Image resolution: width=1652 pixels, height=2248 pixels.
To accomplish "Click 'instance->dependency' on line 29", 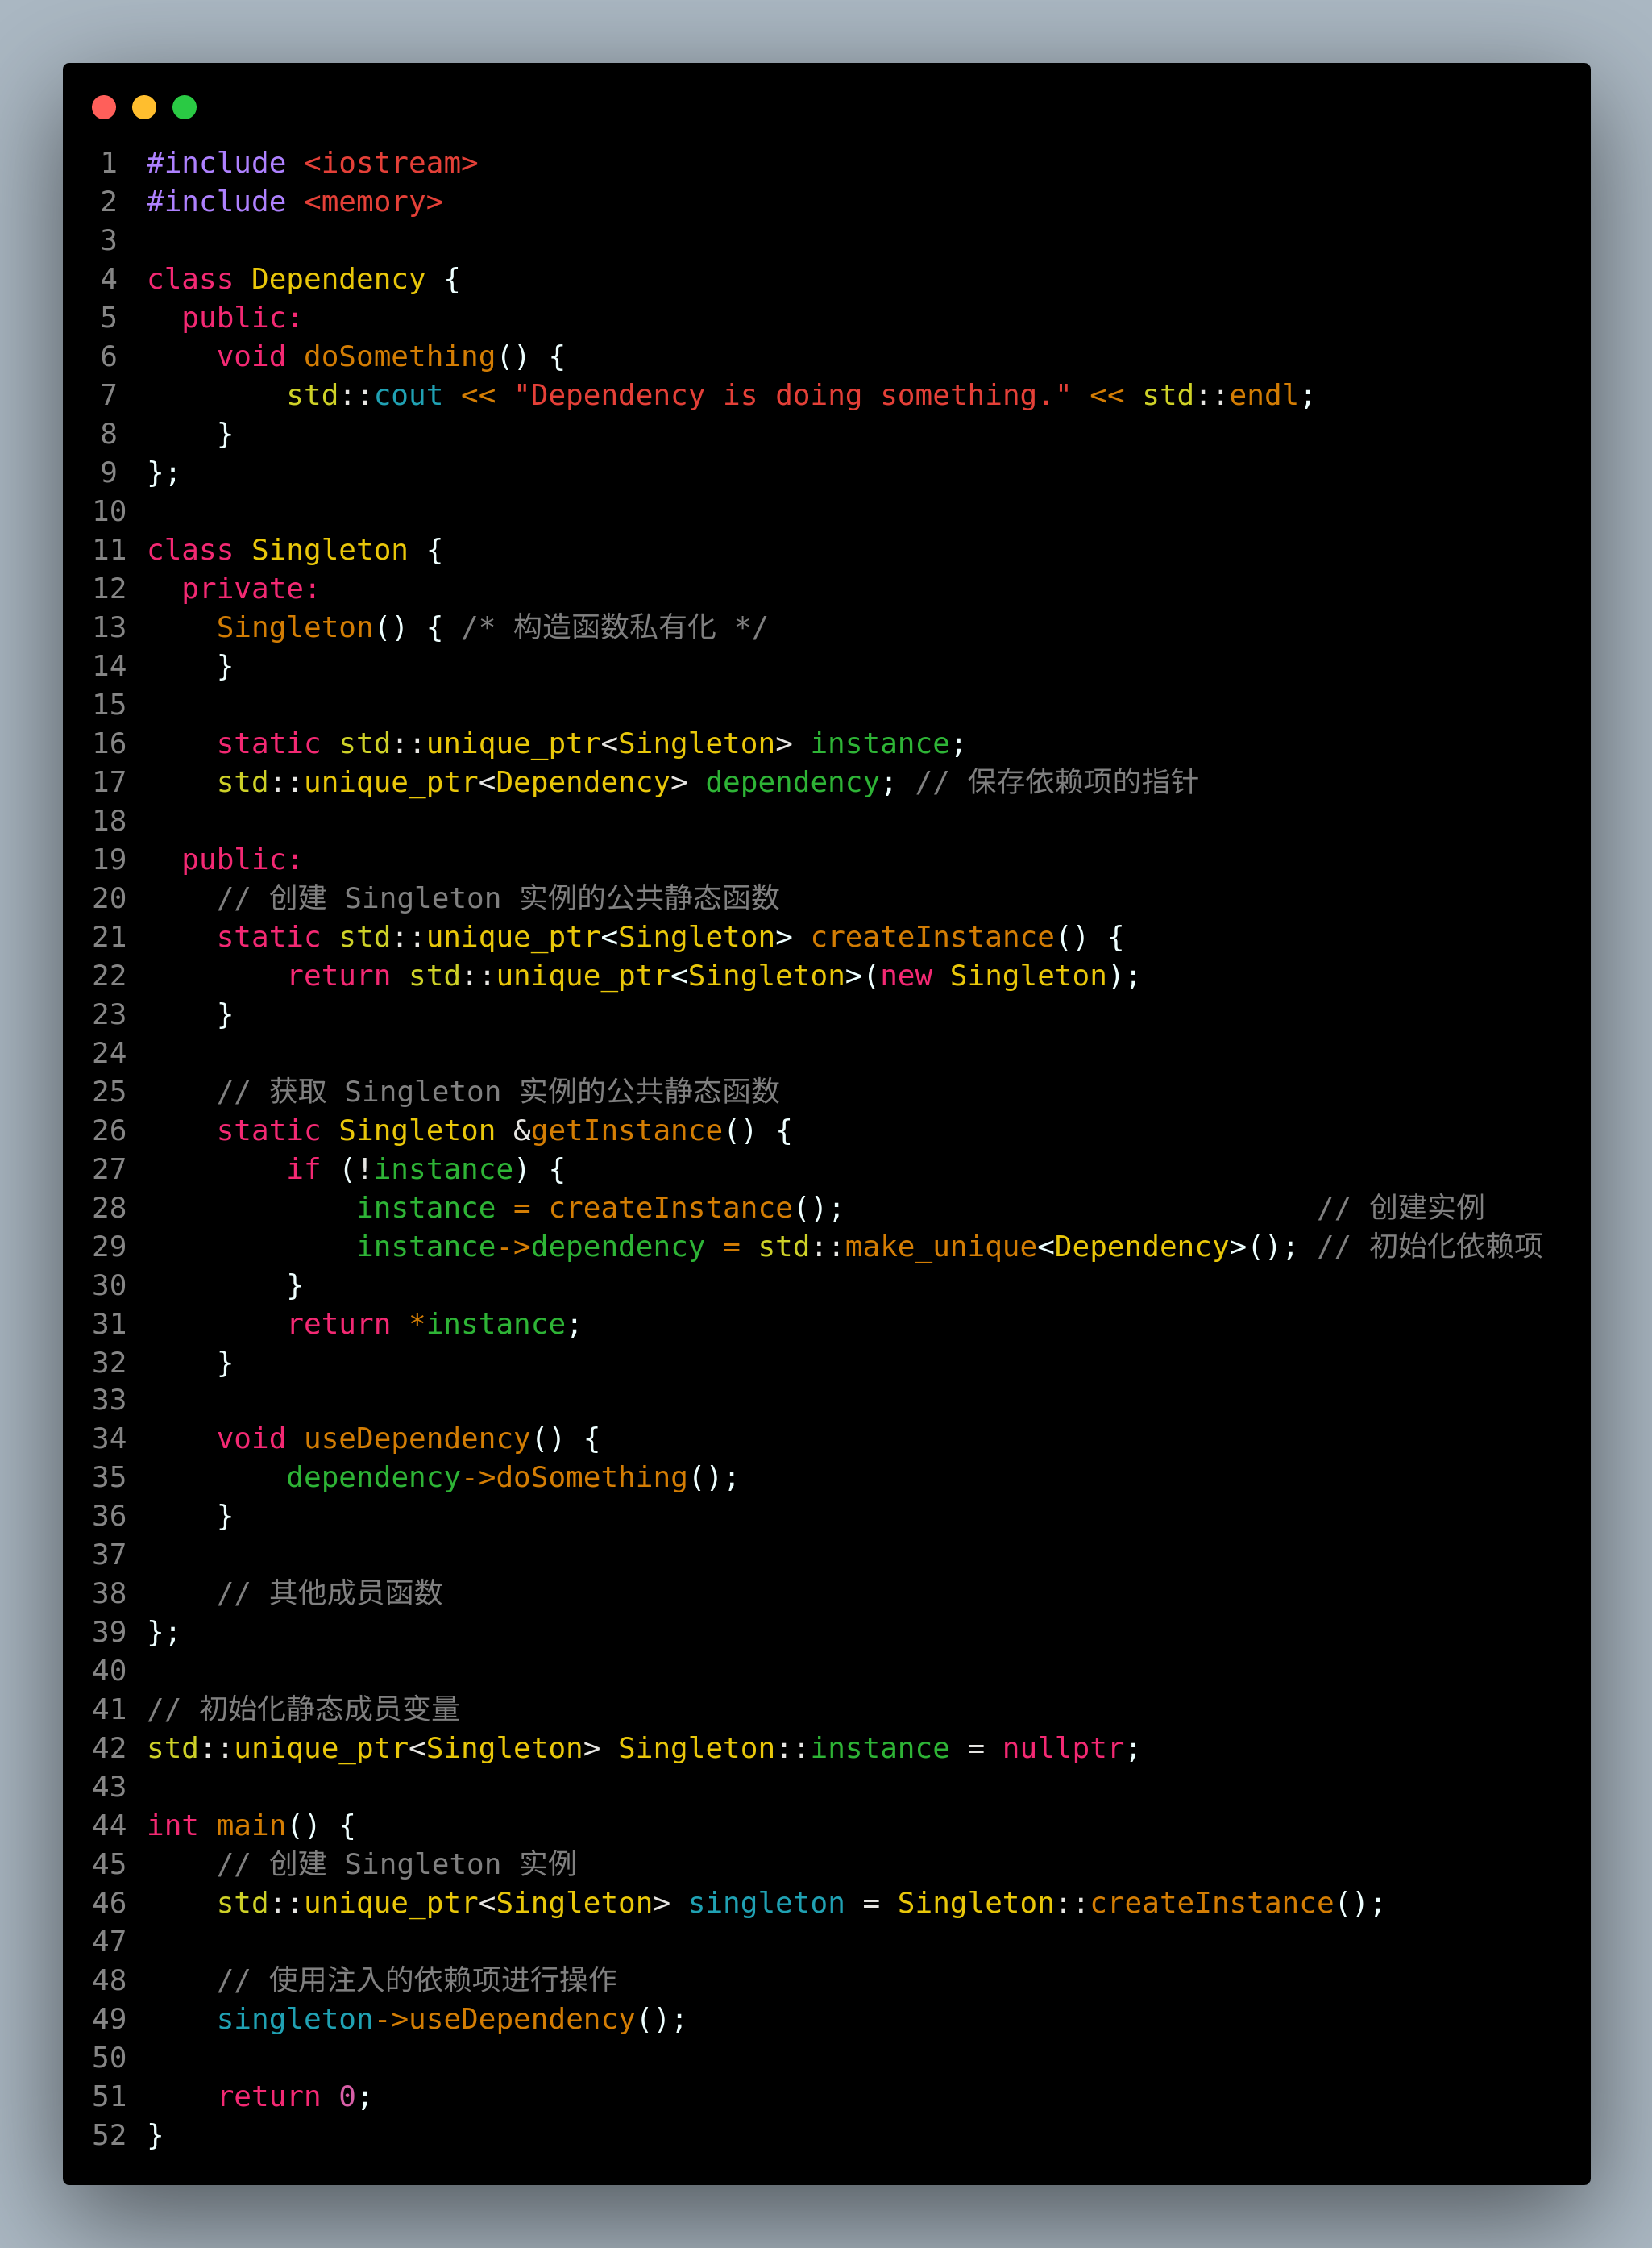I will [531, 1247].
